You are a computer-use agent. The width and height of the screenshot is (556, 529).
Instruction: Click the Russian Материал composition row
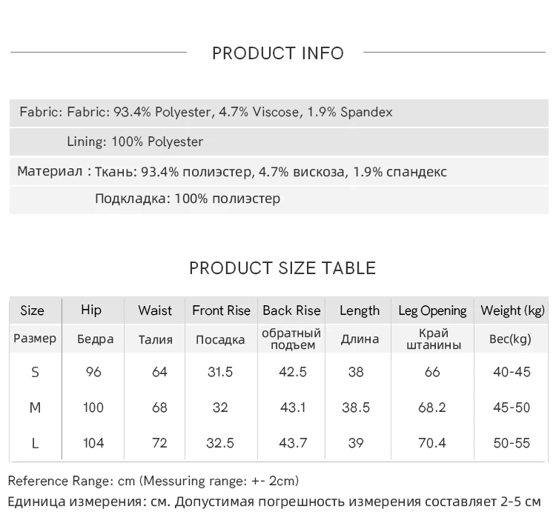point(232,172)
